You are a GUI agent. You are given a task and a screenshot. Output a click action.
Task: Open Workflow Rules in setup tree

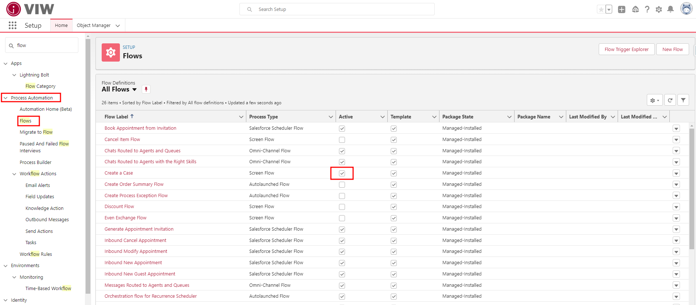point(36,254)
